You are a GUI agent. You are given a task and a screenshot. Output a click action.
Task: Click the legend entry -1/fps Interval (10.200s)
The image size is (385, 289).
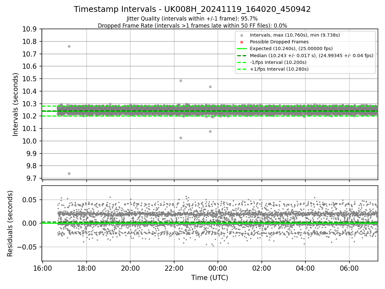(x=278, y=62)
